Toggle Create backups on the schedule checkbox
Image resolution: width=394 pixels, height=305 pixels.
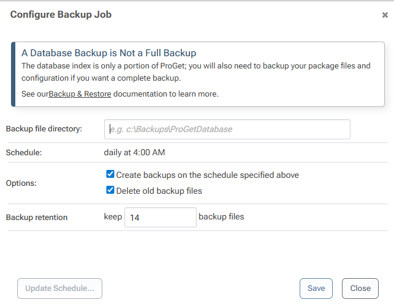(x=110, y=174)
